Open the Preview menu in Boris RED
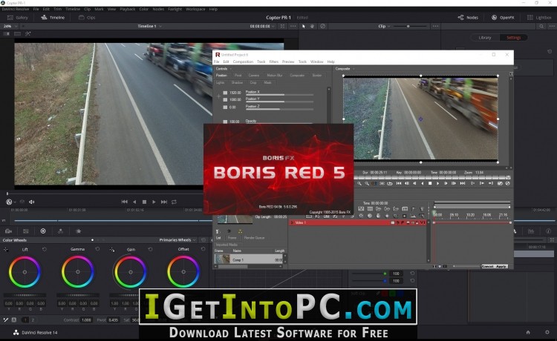This screenshot has width=557, height=341. click(x=288, y=62)
